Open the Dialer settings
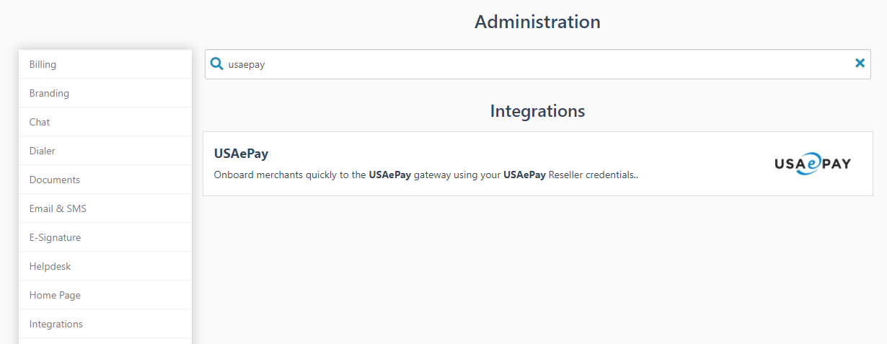The height and width of the screenshot is (344, 887). pyautogui.click(x=43, y=151)
